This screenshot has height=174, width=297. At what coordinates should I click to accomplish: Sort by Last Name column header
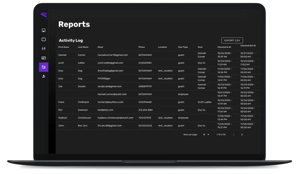point(83,47)
